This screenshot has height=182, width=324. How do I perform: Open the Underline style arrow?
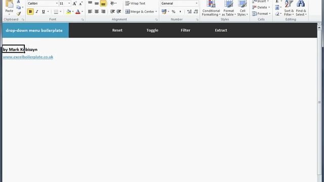tap(48, 12)
